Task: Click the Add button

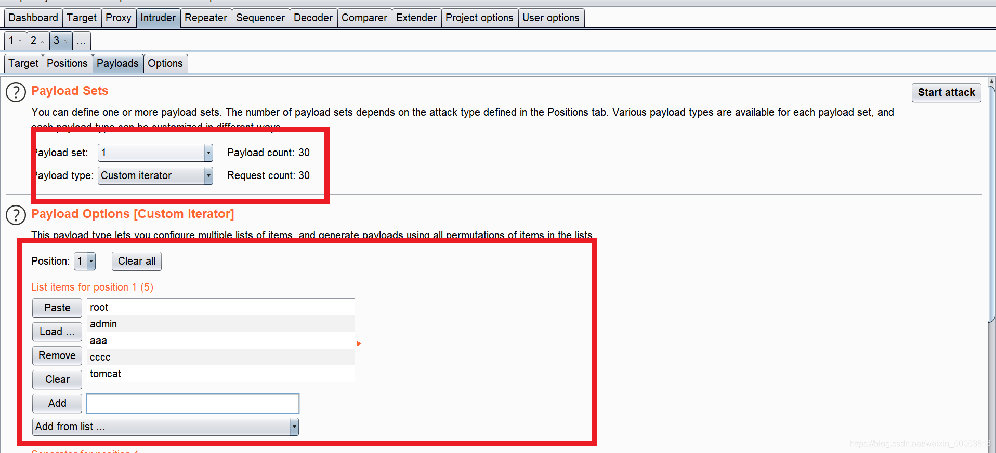Action: (57, 403)
